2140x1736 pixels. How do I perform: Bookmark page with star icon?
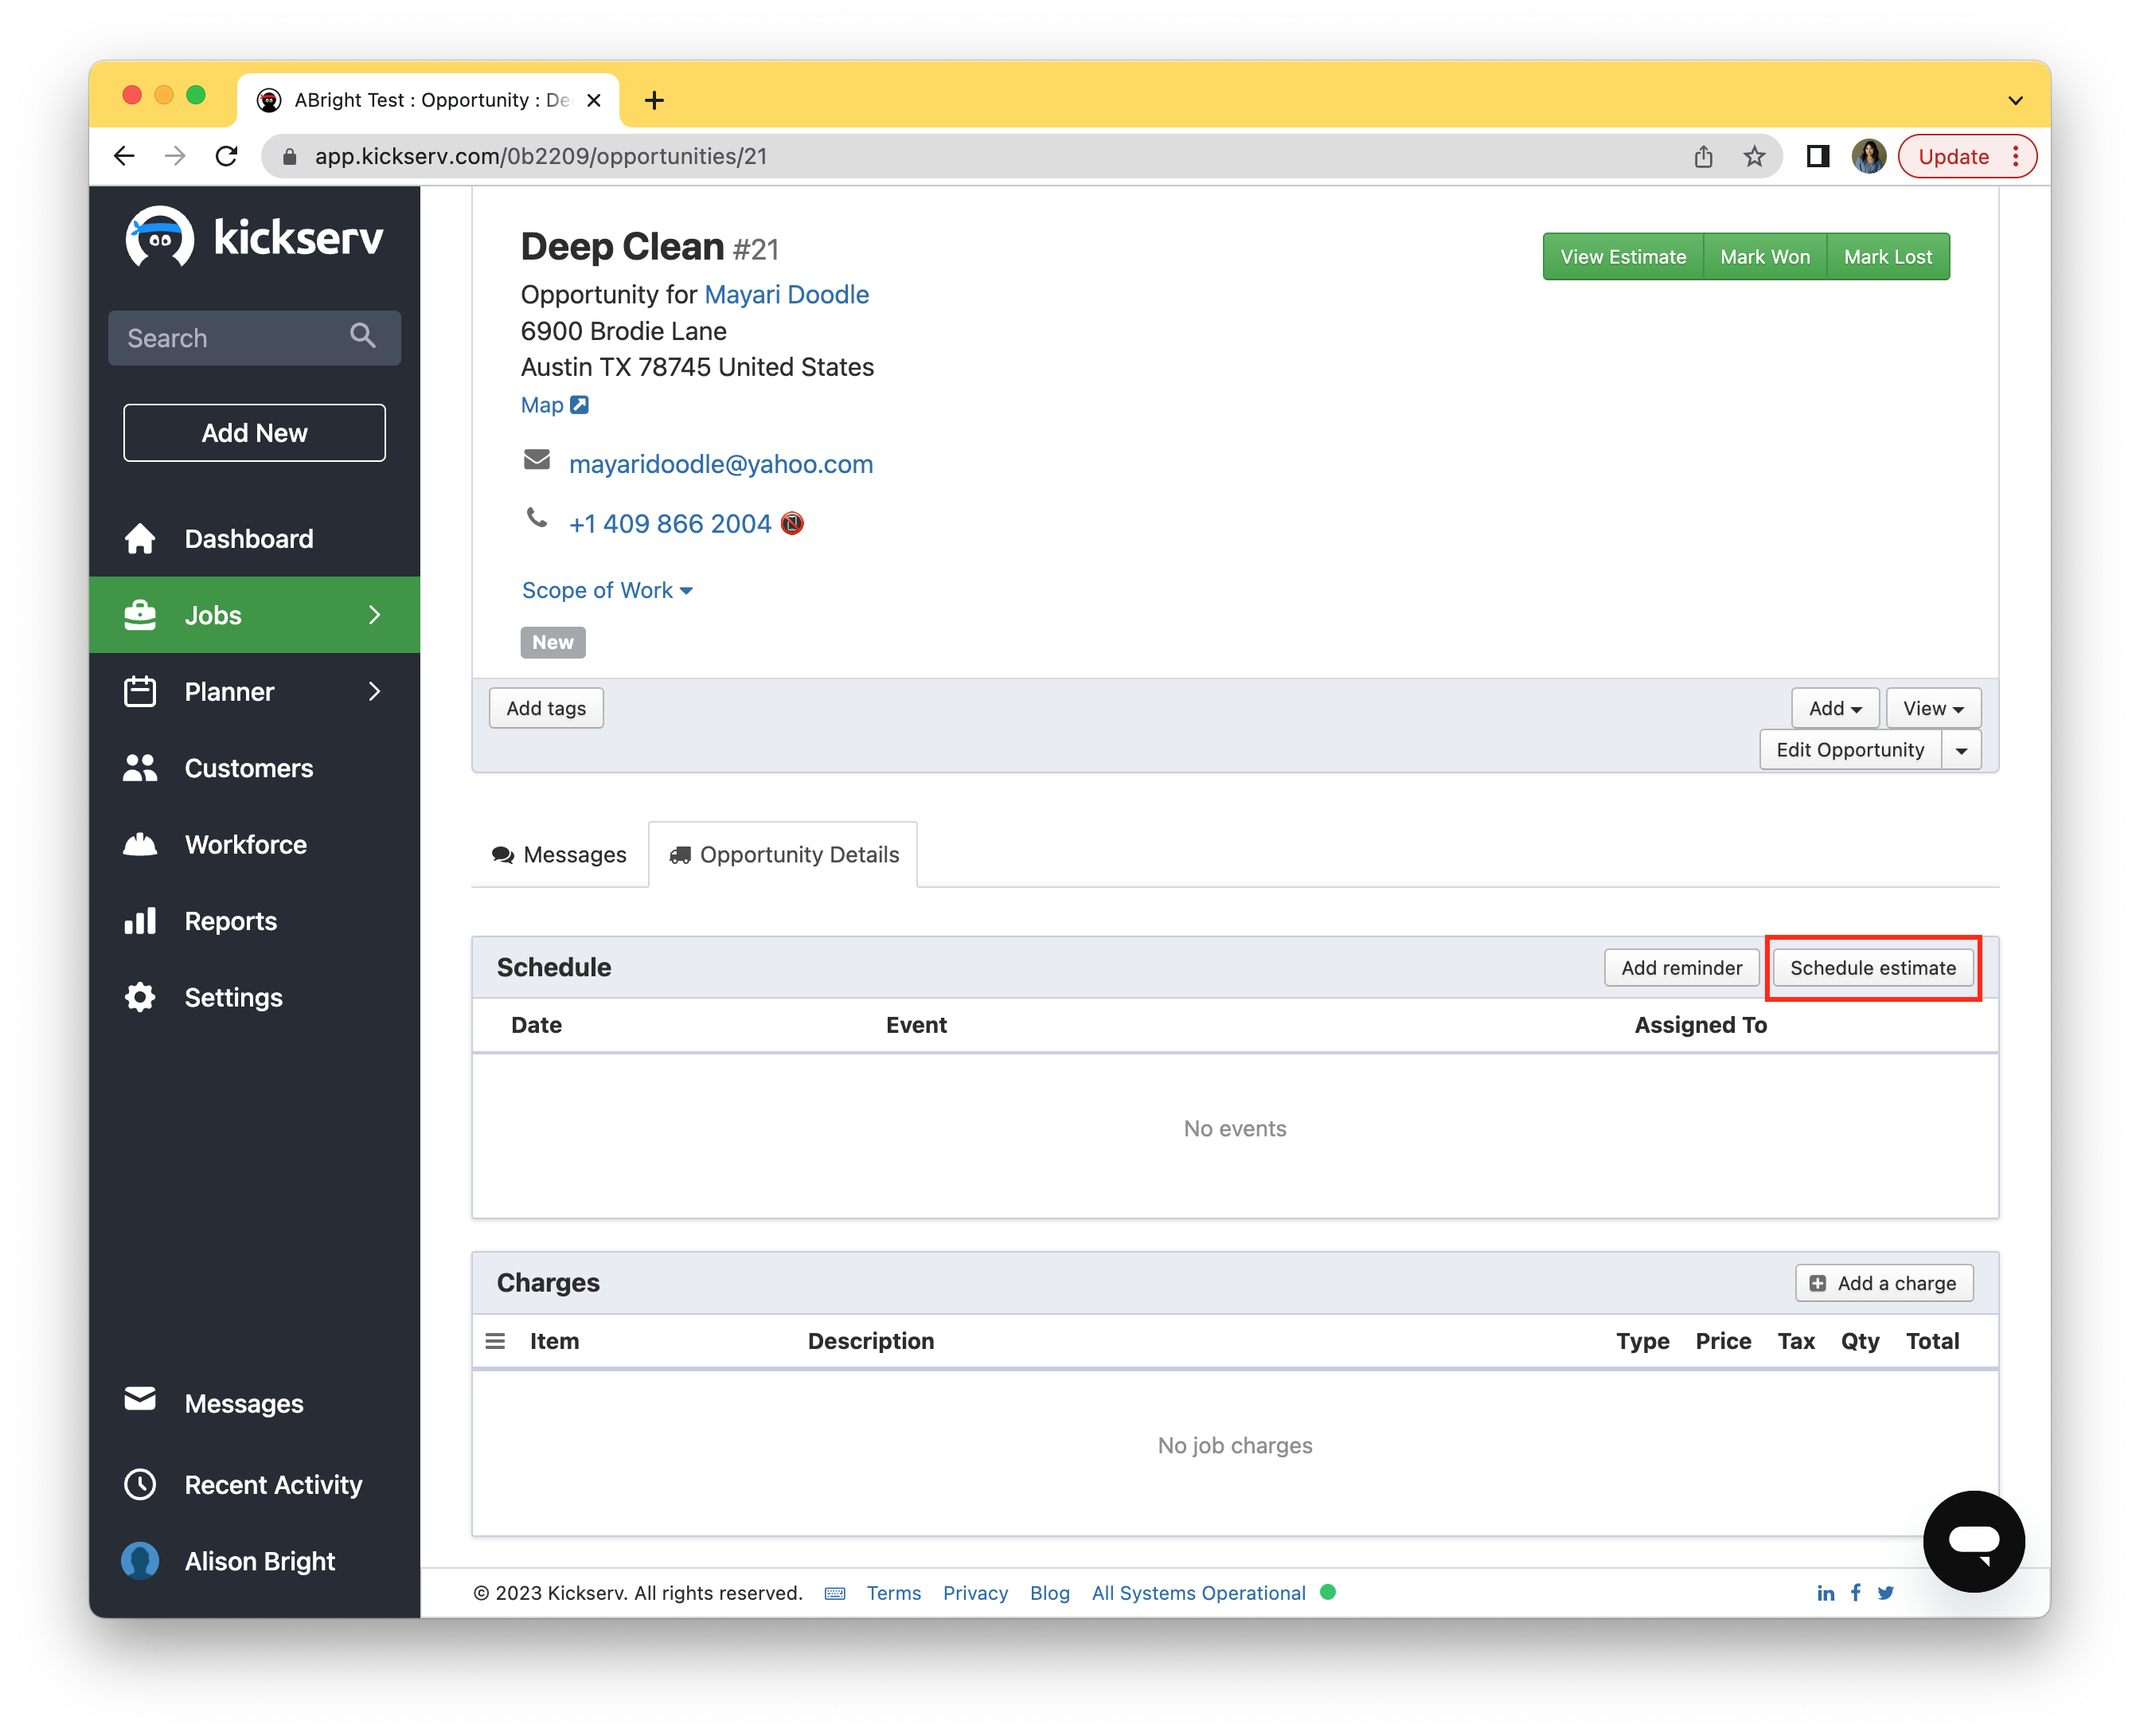point(1754,157)
